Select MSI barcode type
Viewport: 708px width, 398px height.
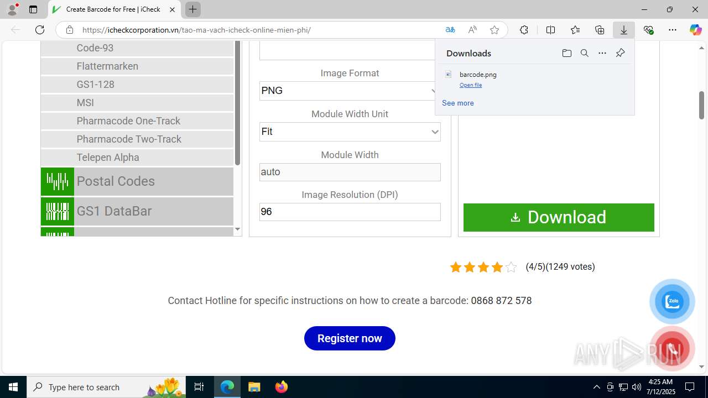coord(137,103)
